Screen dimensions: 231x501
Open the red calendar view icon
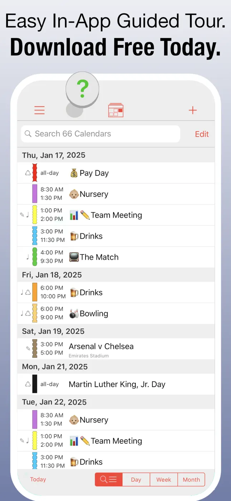point(116,110)
